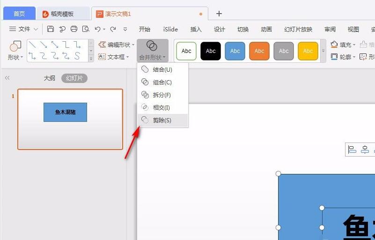Screen dimensions: 375x240
Task: Select slide 1 thumbnail
Action: (x=70, y=119)
